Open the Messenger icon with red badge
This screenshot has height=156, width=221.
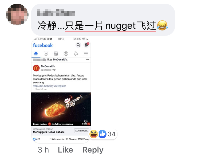click(86, 45)
